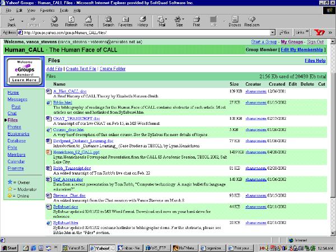Open the Polls sidebar link
Image resolution: width=336 pixels, height=252 pixels.
[12, 148]
